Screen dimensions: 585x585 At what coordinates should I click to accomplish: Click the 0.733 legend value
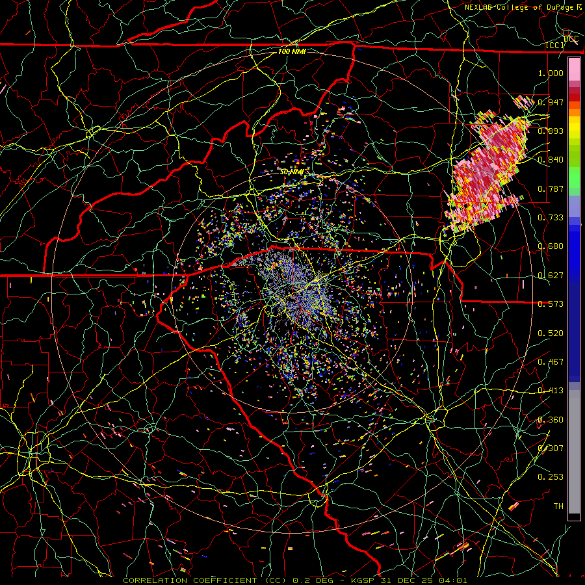(551, 217)
